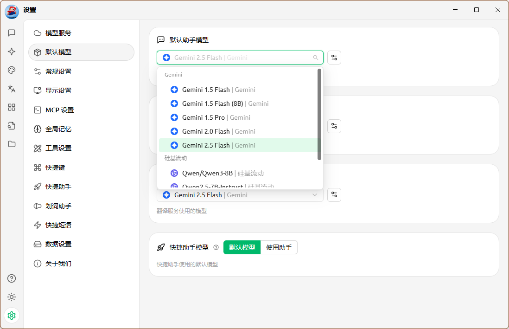This screenshot has height=329, width=509.
Task: Open model settings for default assistant model
Action: coord(334,58)
